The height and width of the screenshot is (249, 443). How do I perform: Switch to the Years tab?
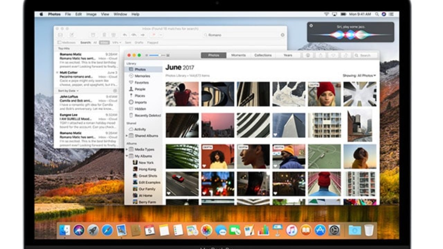[x=288, y=55]
